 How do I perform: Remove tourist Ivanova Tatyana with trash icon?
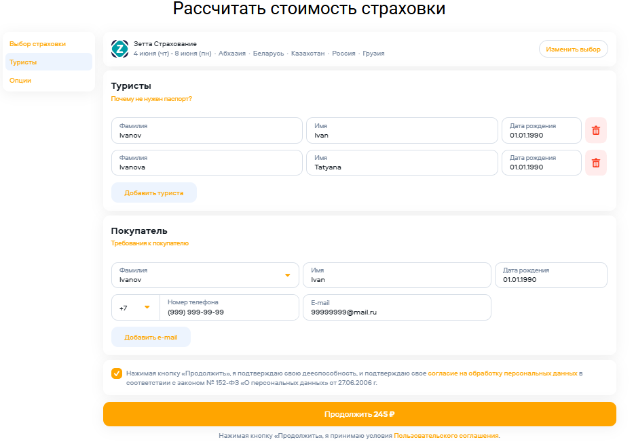pyautogui.click(x=595, y=163)
